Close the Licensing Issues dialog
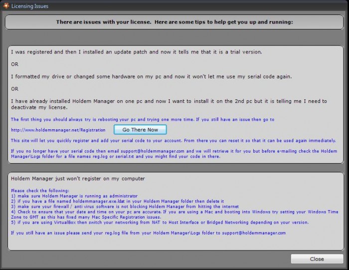The height and width of the screenshot is (270, 349). (x=317, y=259)
